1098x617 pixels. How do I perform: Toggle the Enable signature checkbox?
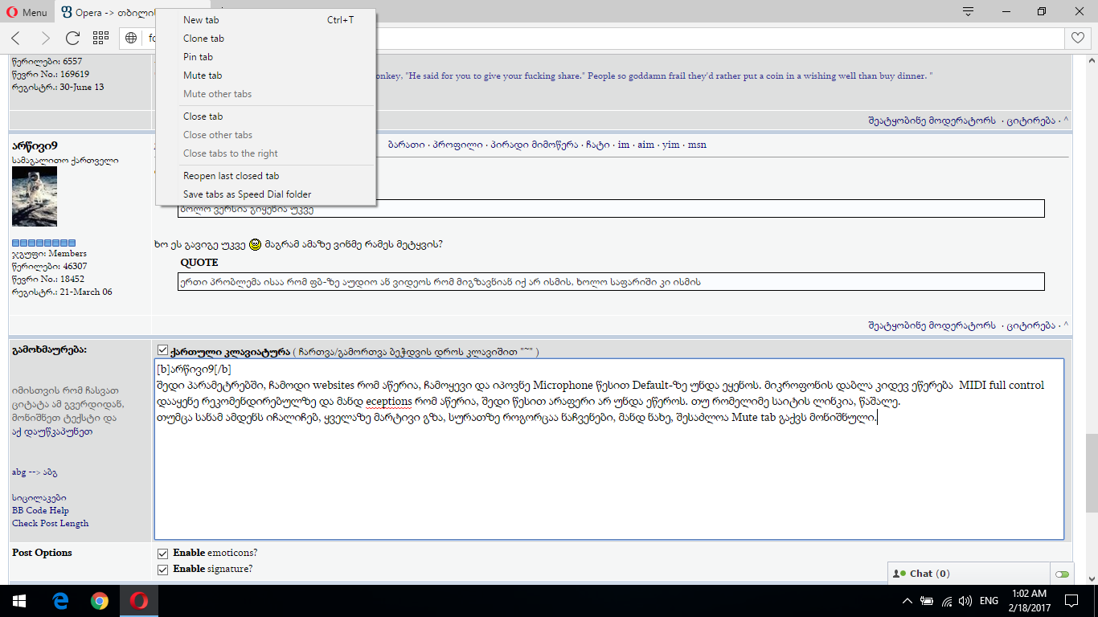click(x=163, y=570)
